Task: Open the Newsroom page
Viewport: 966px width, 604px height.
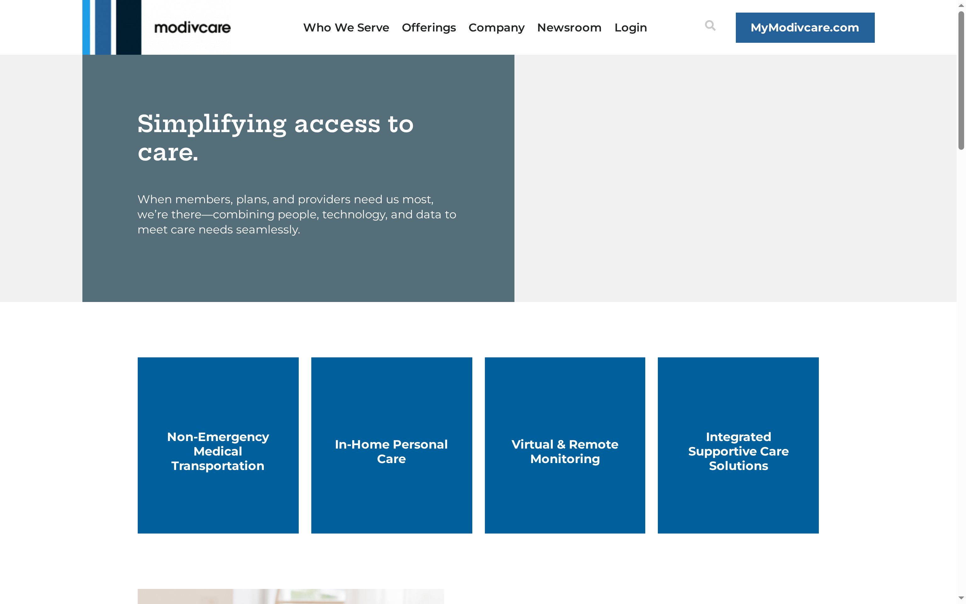Action: [569, 28]
